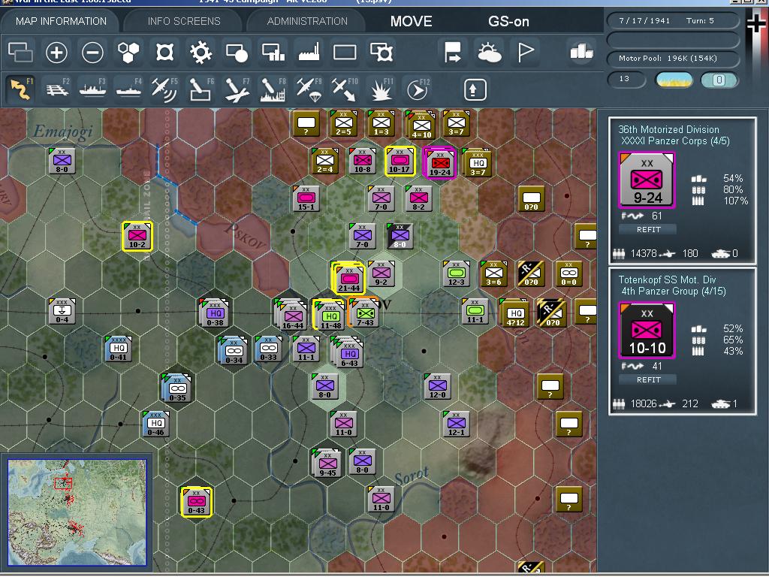Click the plain rectangle outline icon

tap(345, 52)
